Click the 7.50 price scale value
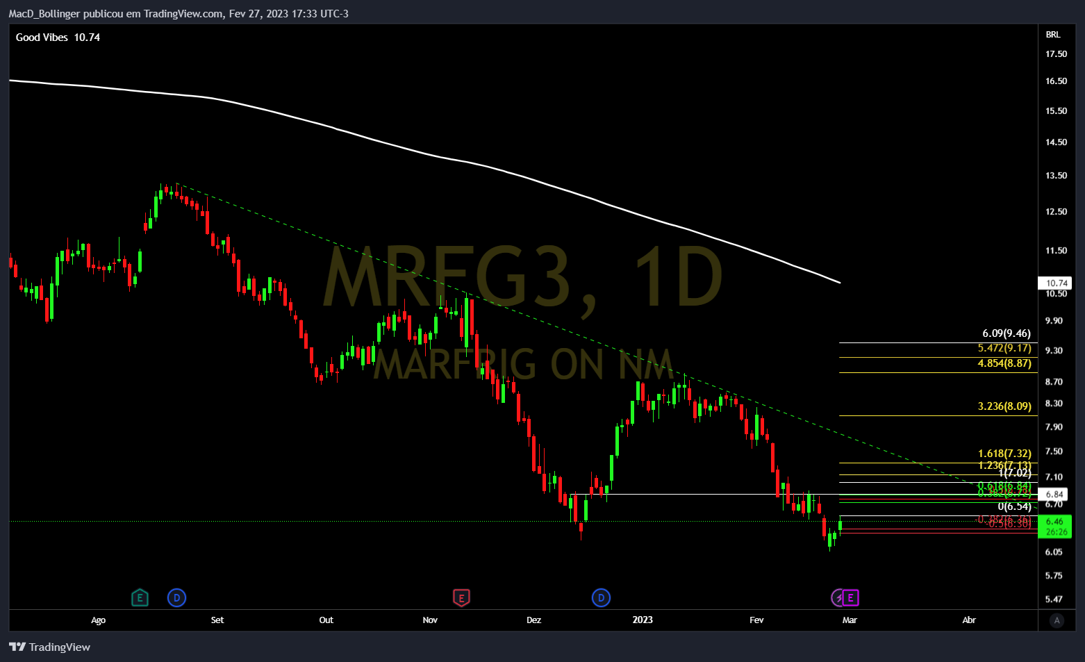Screen dimensions: 1085x662 tap(1054, 452)
